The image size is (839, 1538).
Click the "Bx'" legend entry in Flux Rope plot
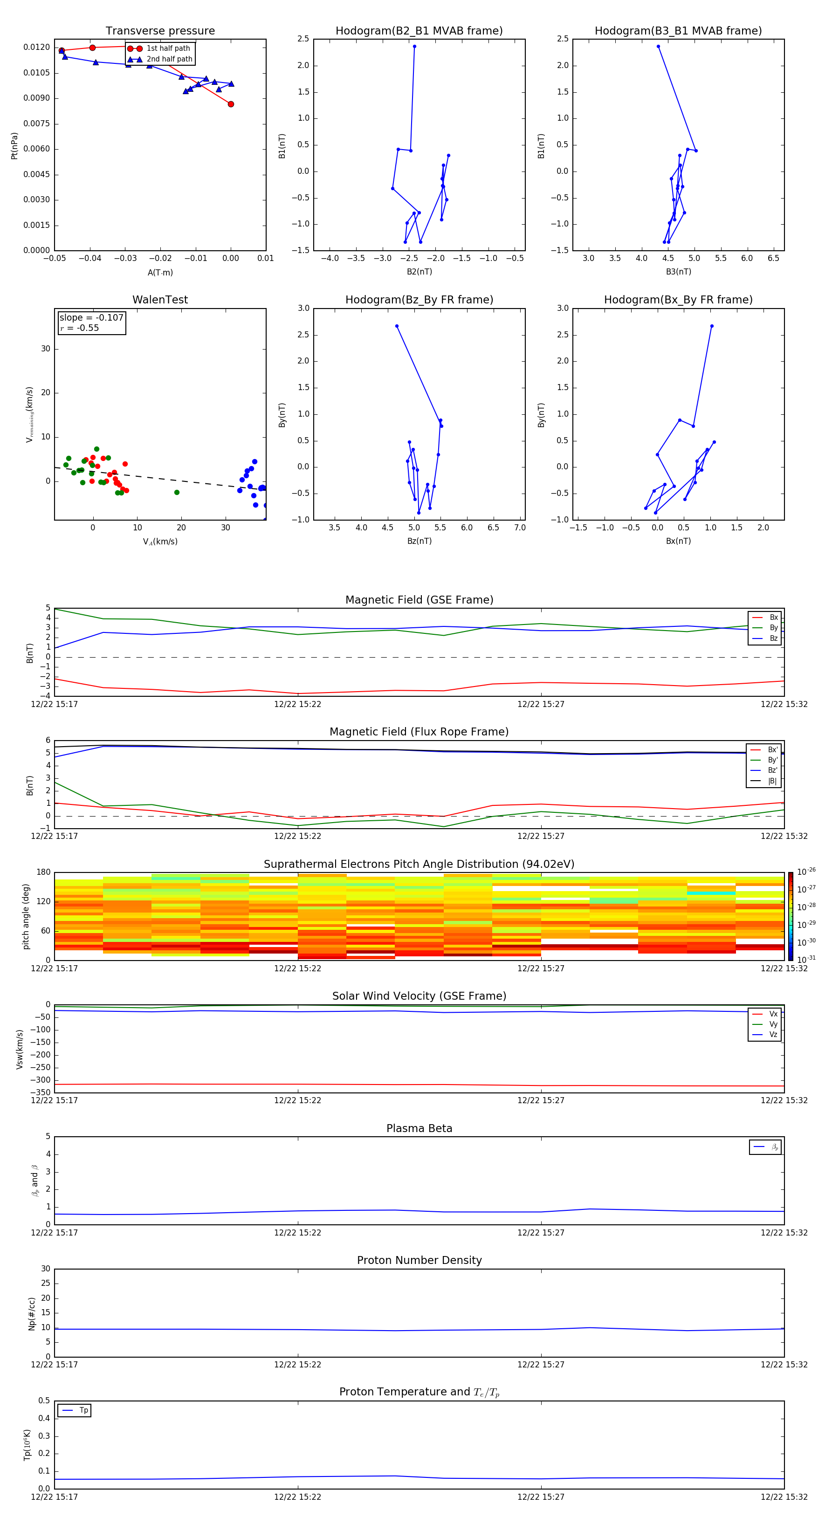[764, 750]
